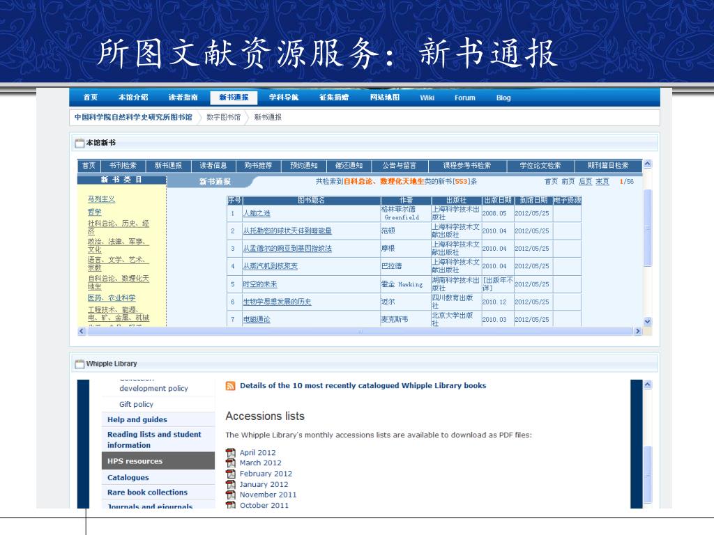Go to 末页 (last page)
The image size is (714, 535).
tap(602, 182)
